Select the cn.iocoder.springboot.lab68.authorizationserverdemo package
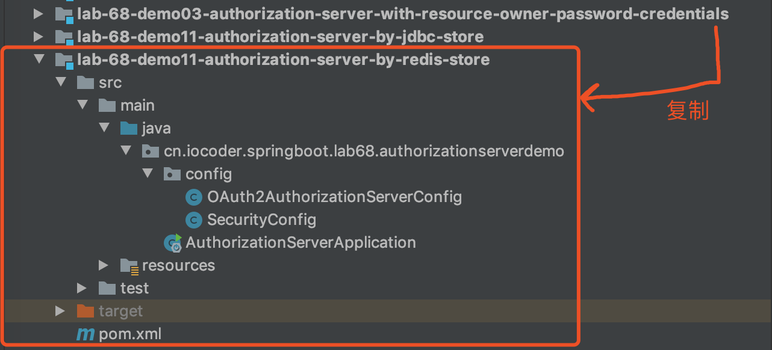 coord(364,152)
